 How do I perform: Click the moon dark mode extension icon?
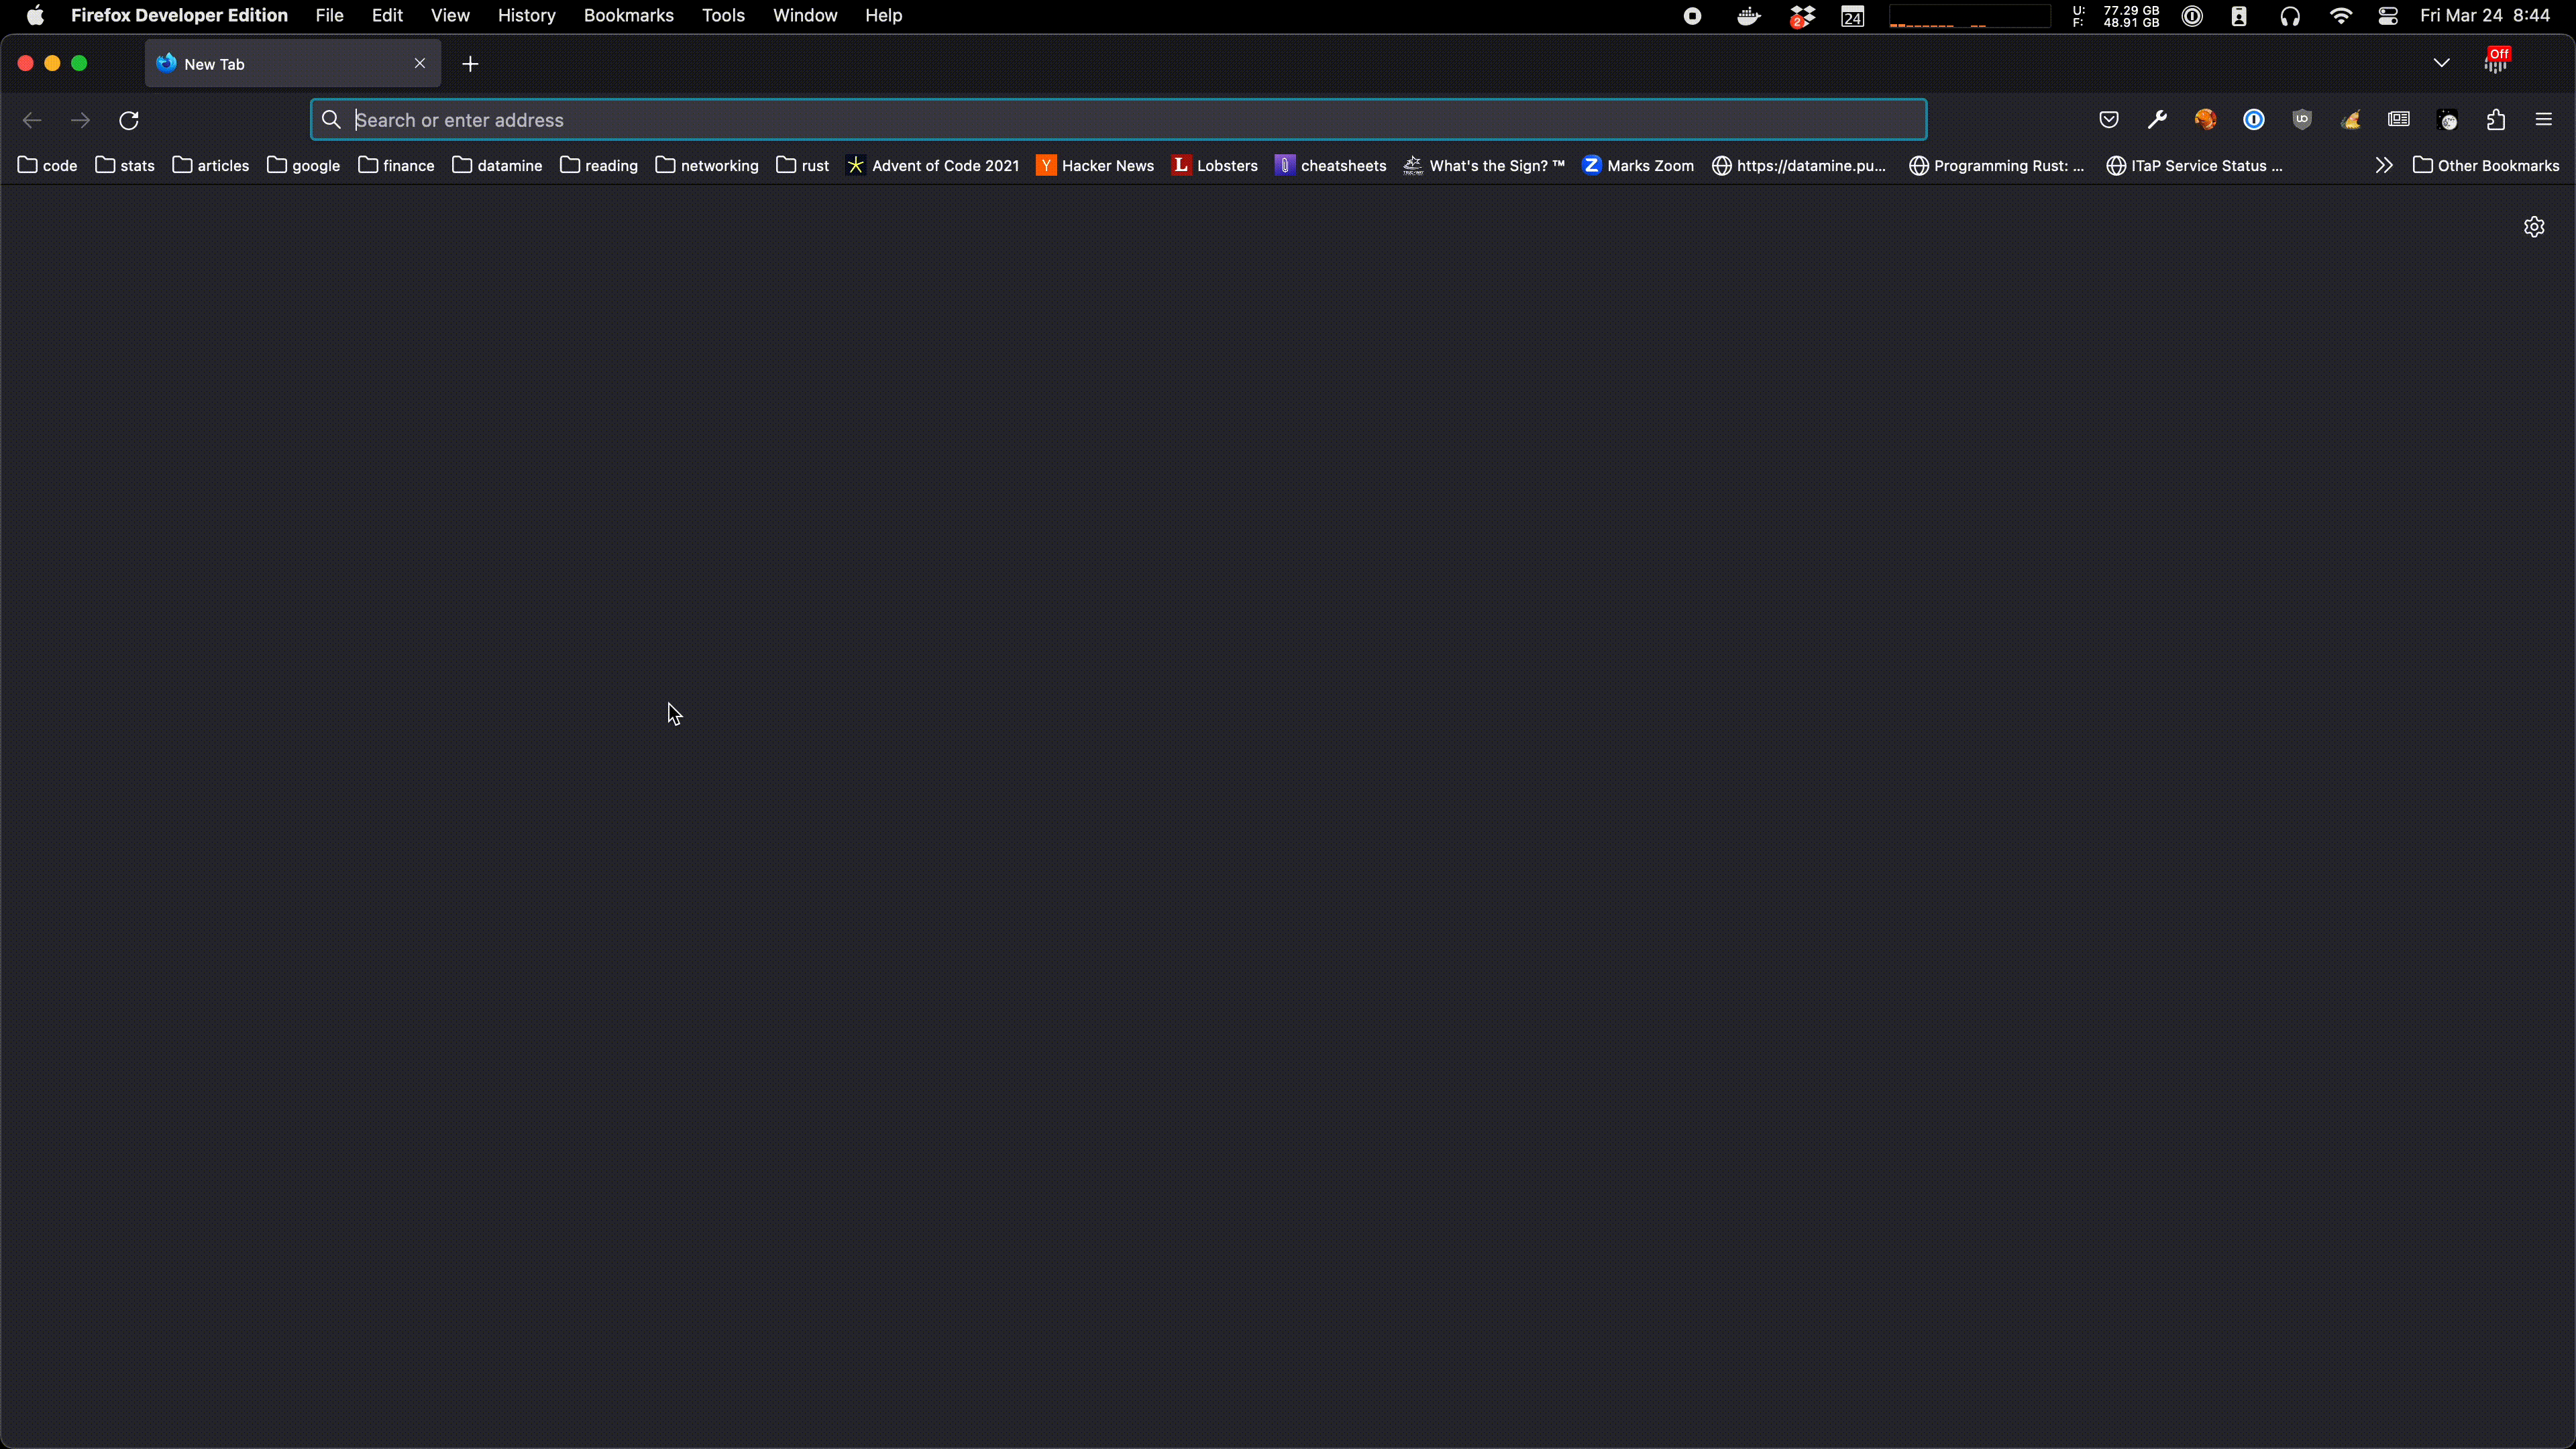click(2448, 120)
